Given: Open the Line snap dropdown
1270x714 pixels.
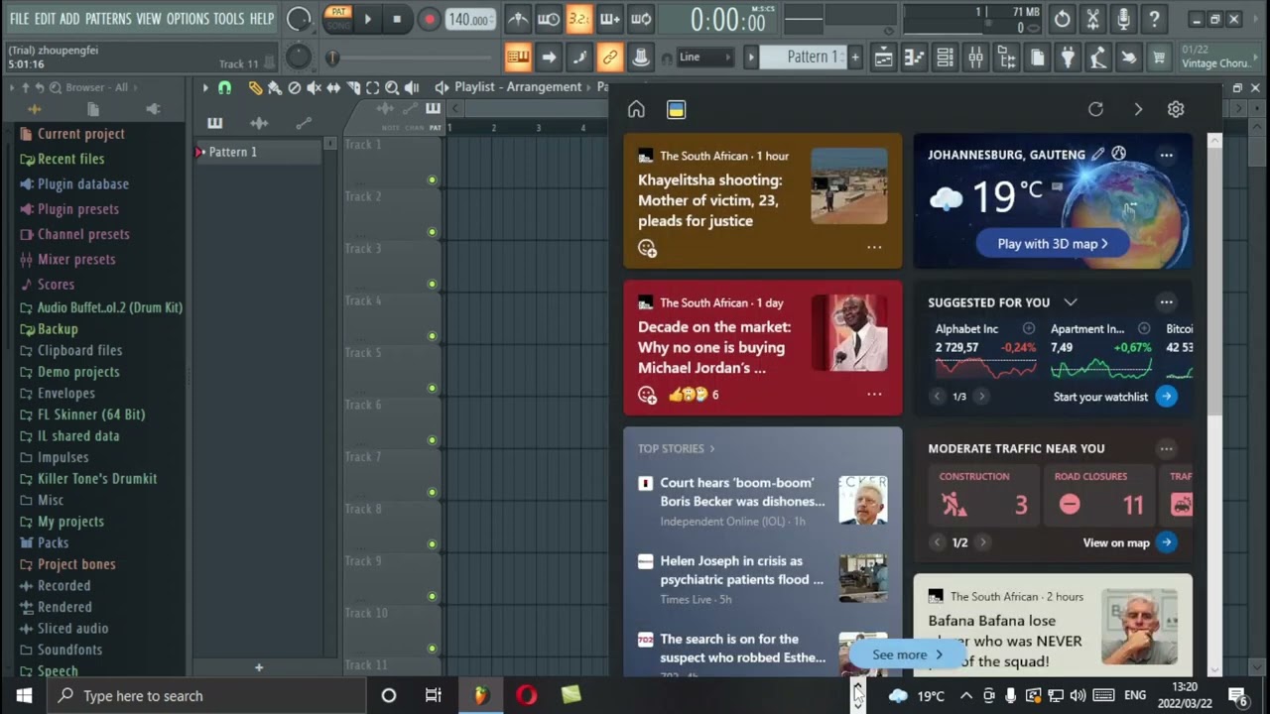Looking at the screenshot, I should coord(705,58).
